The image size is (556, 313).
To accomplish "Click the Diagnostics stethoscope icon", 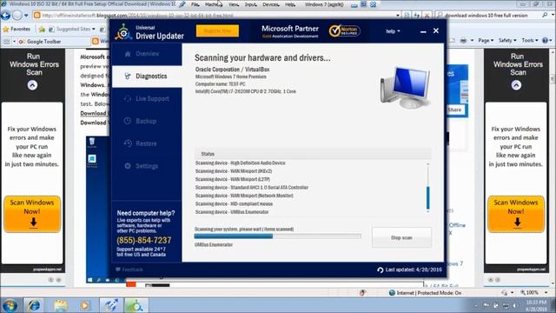I will tap(128, 76).
